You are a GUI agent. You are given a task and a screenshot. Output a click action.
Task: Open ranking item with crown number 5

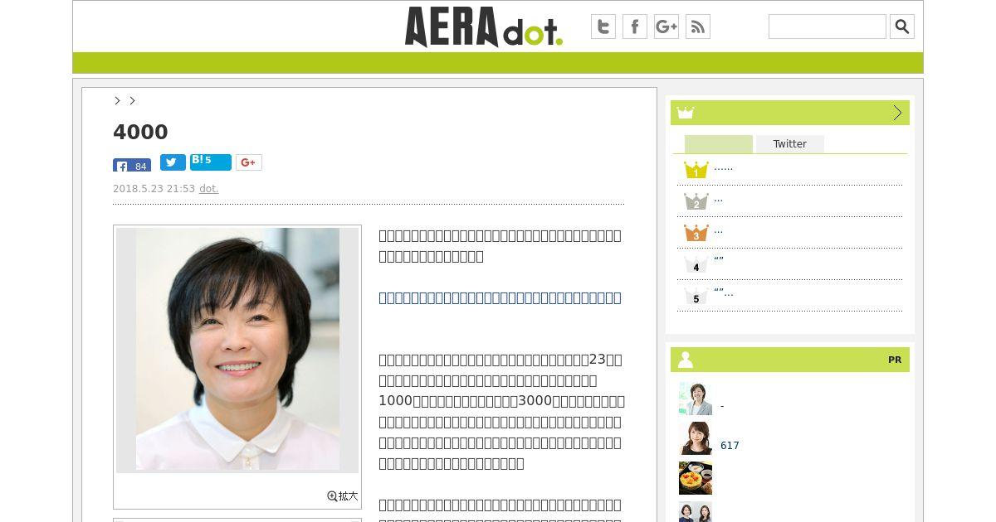coord(724,292)
